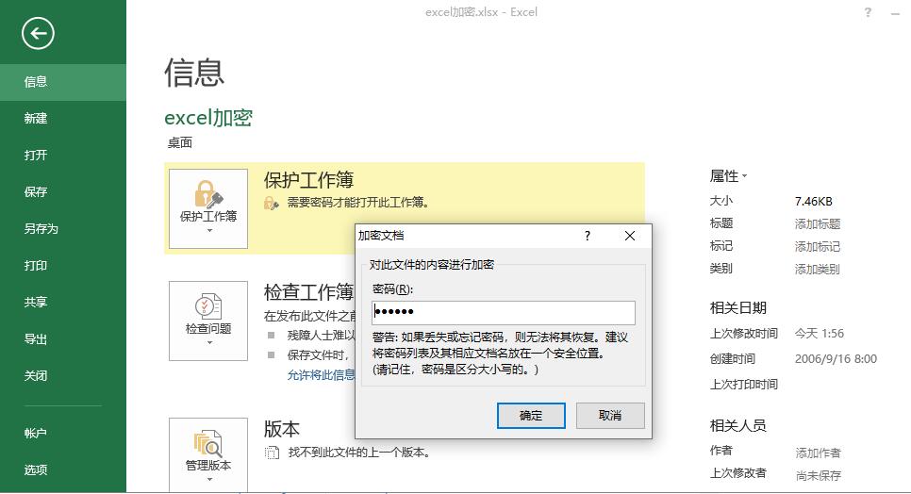Click the 2006/9/16 8:00 creation time
This screenshot has width=911, height=494.
coord(836,359)
